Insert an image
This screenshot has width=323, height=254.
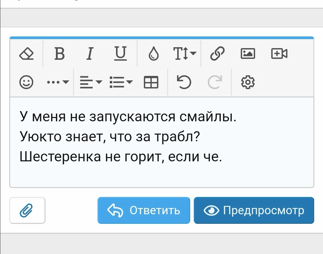[248, 54]
